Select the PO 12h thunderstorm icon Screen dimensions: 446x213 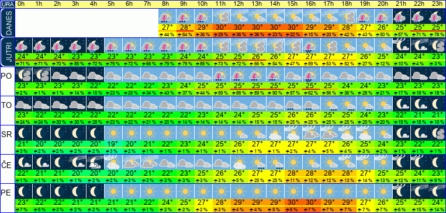click(x=239, y=75)
